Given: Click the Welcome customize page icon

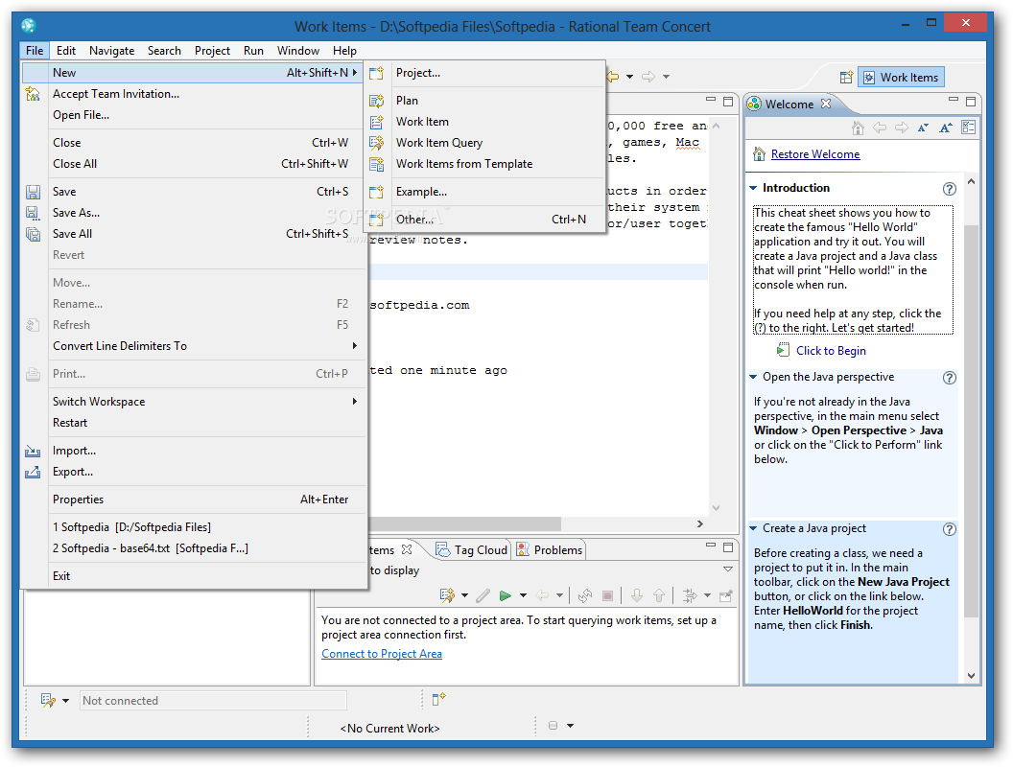Looking at the screenshot, I should (x=969, y=128).
